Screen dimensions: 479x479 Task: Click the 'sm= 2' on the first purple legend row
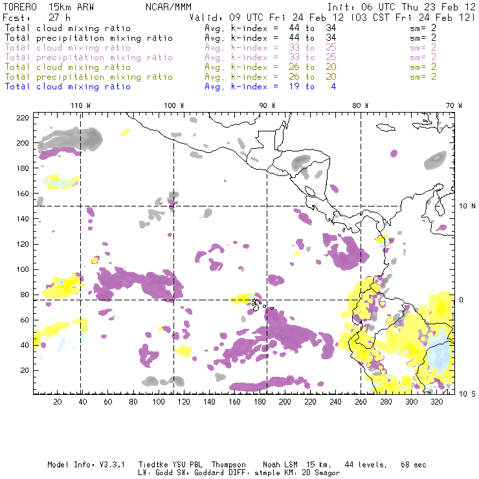(x=423, y=48)
